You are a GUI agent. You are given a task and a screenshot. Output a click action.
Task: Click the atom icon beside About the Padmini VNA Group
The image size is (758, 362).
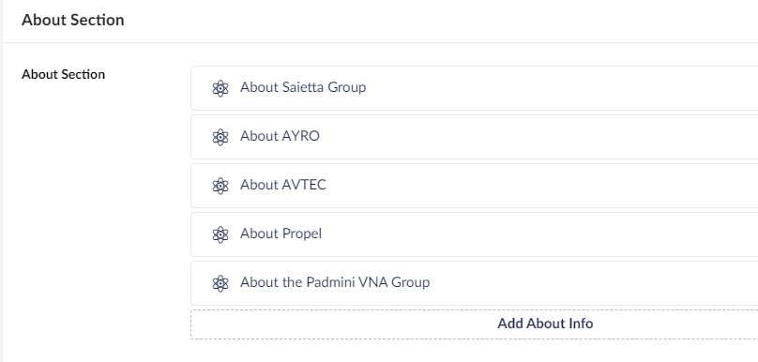point(220,284)
